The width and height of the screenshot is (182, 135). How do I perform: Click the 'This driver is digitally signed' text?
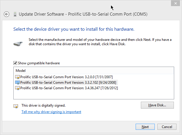[x=43, y=105]
